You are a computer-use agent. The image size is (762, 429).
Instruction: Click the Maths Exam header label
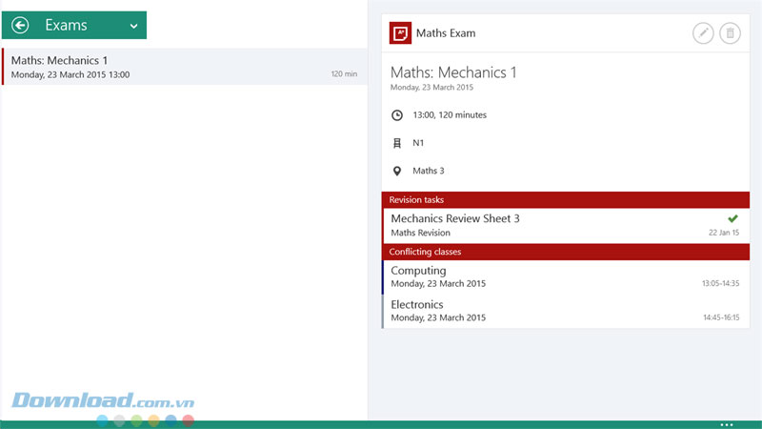446,33
